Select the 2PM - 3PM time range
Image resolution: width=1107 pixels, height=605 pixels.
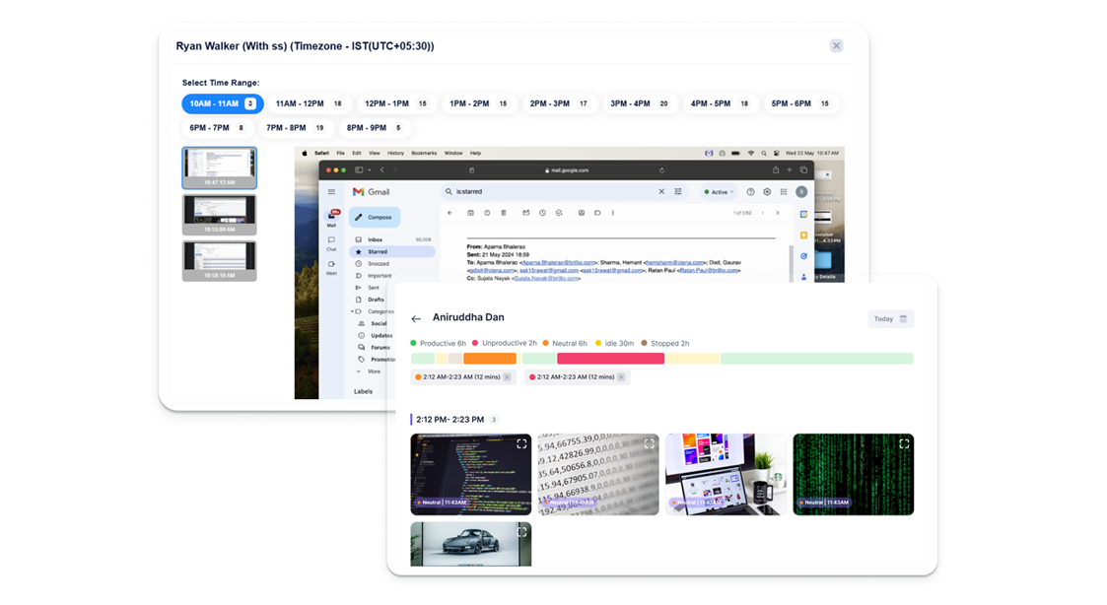[x=559, y=103]
